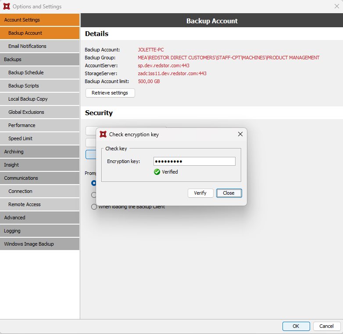Click the Details section heading
The image size is (343, 334).
click(96, 33)
